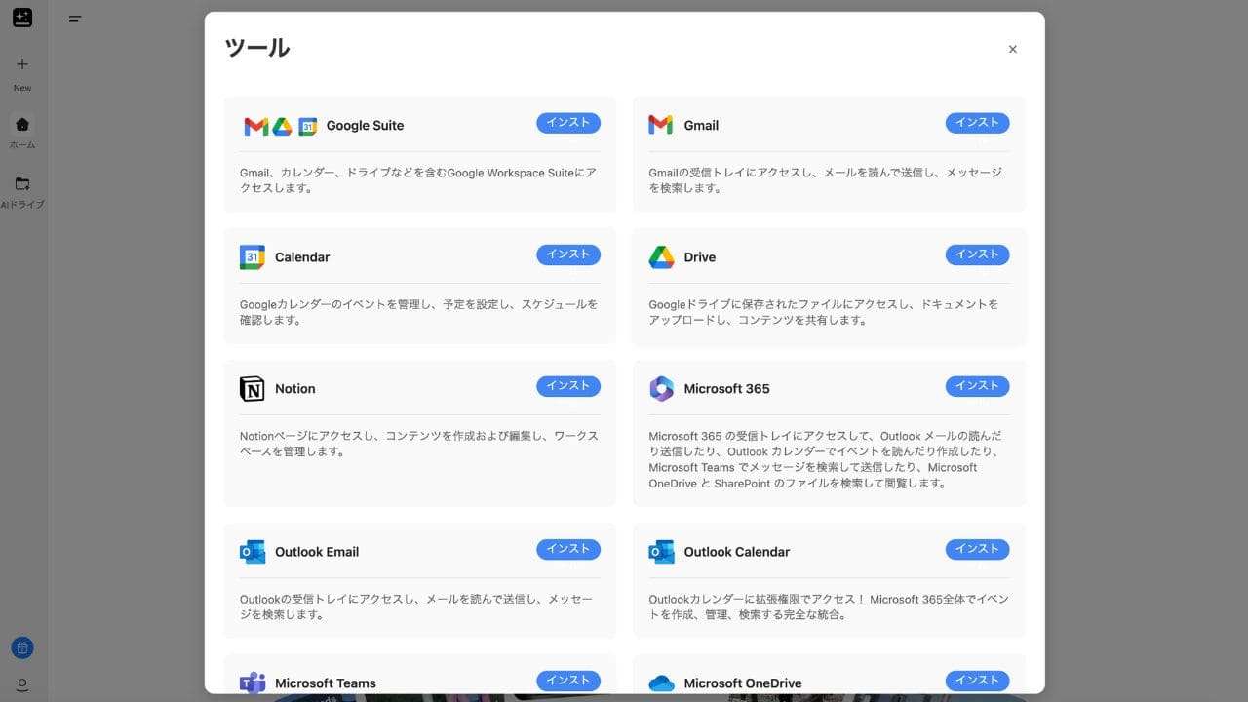Click the Outlook Email logo icon

click(252, 552)
